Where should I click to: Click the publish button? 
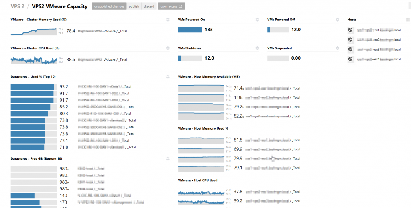click(134, 6)
